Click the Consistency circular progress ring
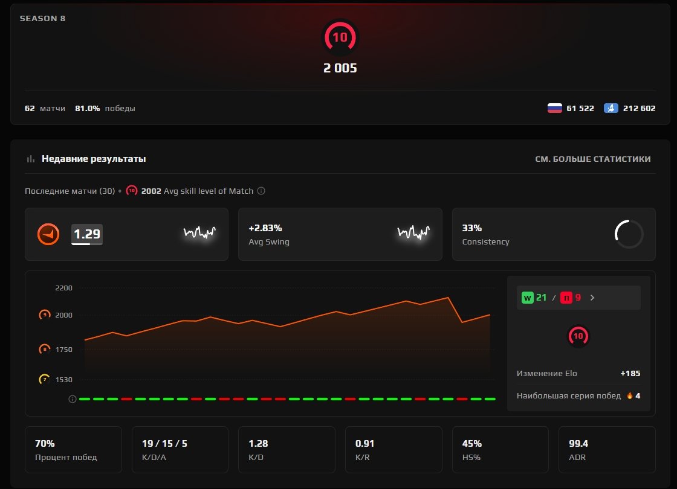This screenshot has height=489, width=677. click(x=629, y=234)
